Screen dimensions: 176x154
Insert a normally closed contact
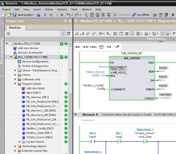(85, 47)
